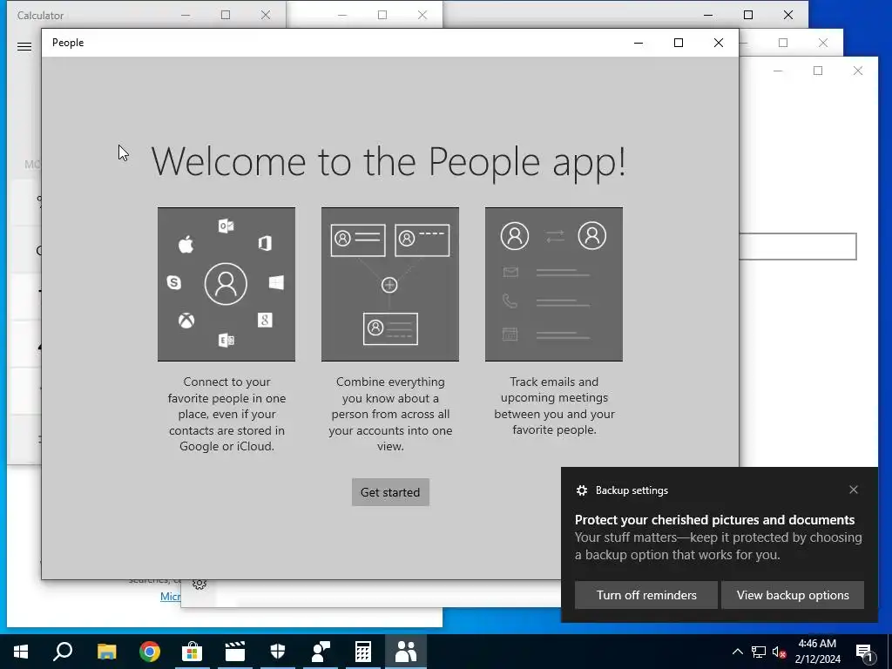Switch to Calculator taskbar icon

[363, 652]
